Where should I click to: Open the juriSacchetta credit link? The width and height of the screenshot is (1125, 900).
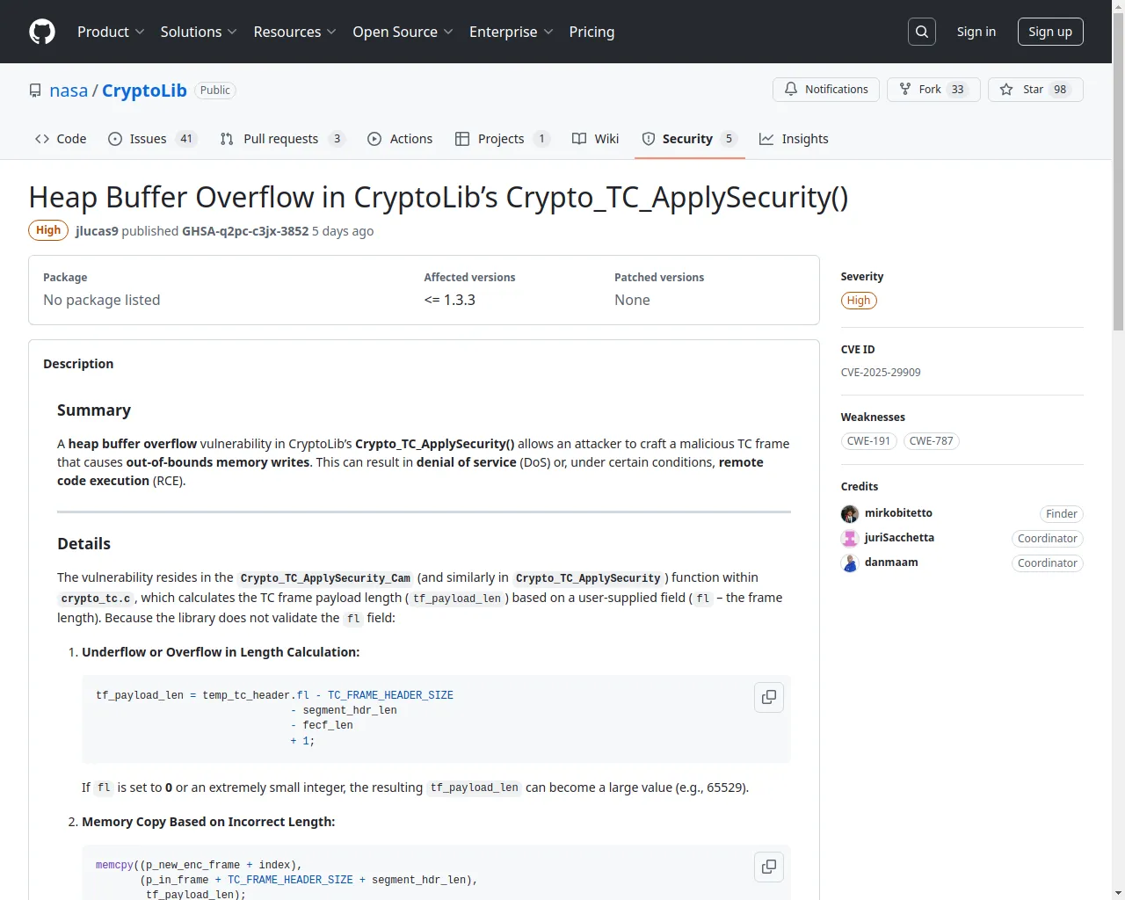(x=899, y=538)
